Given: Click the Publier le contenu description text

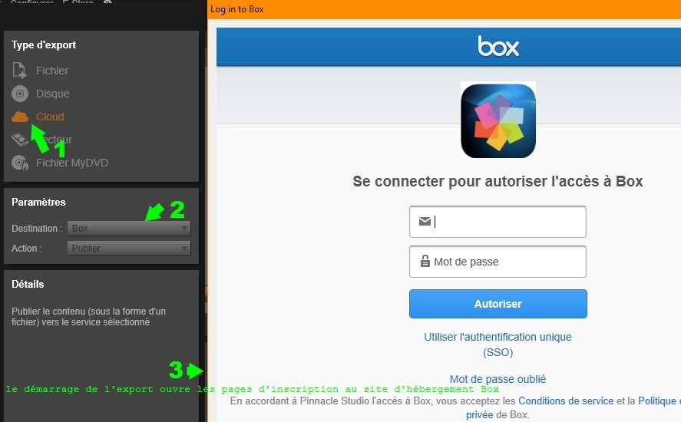Looking at the screenshot, I should pos(88,316).
